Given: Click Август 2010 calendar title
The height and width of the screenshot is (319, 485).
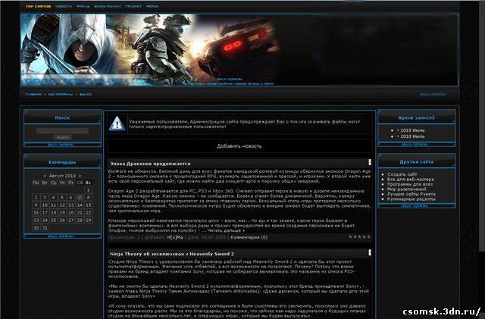Looking at the screenshot, I should point(62,176).
